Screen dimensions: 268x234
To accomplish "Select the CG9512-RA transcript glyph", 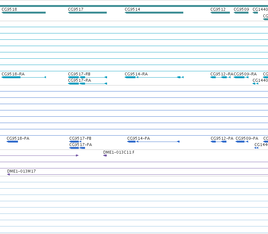I will coord(220,77).
